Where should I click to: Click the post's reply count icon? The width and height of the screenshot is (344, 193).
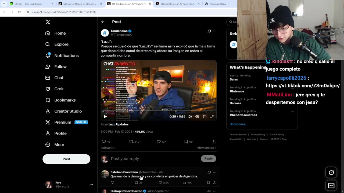click(104, 142)
